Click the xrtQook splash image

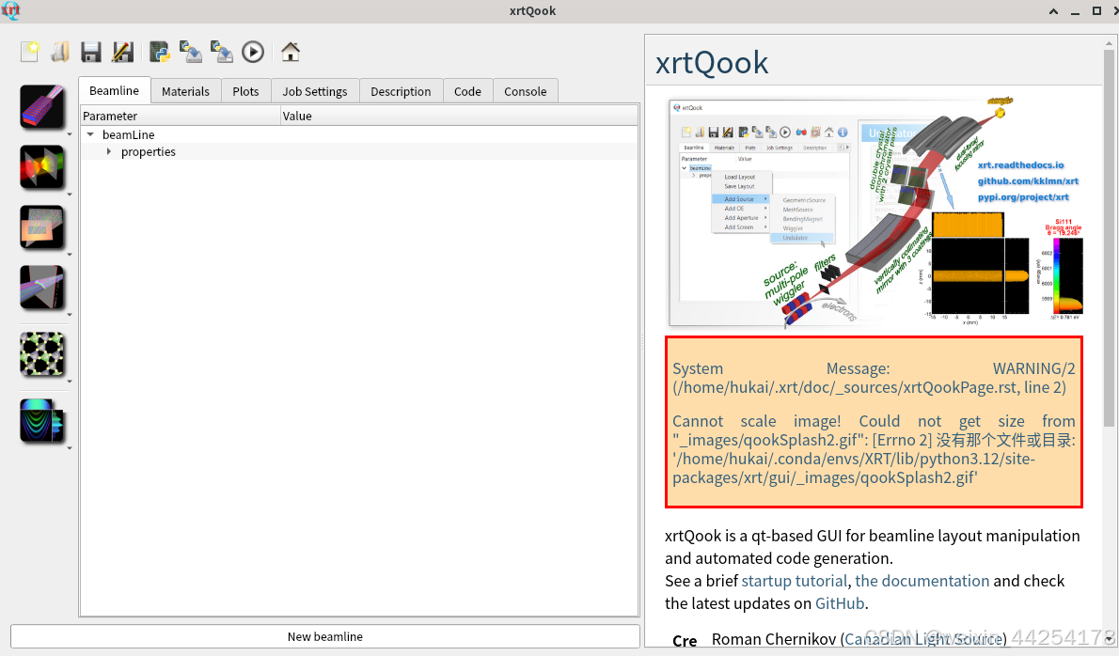pyautogui.click(x=875, y=212)
